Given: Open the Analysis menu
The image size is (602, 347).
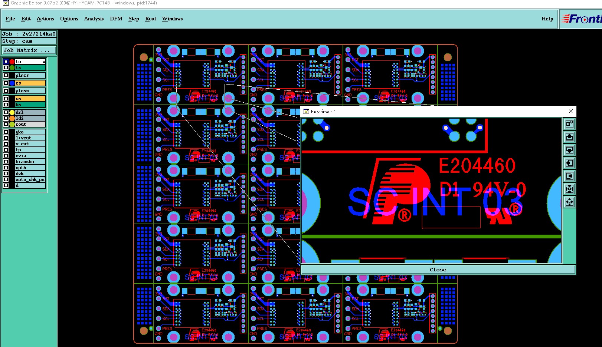Looking at the screenshot, I should pos(94,19).
